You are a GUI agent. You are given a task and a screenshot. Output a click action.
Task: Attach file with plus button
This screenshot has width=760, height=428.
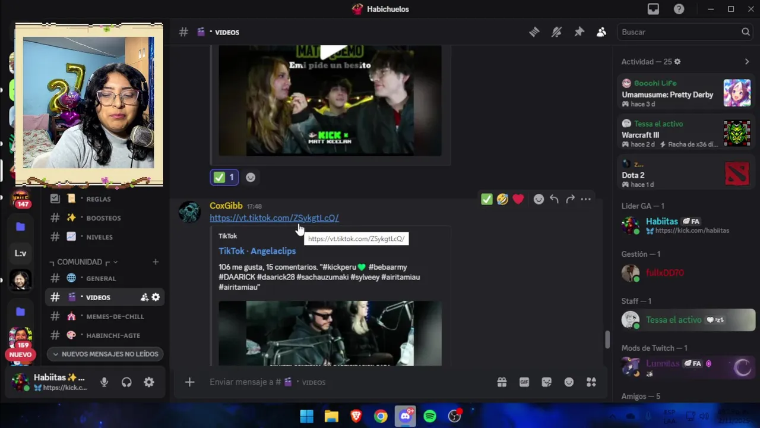click(189, 382)
